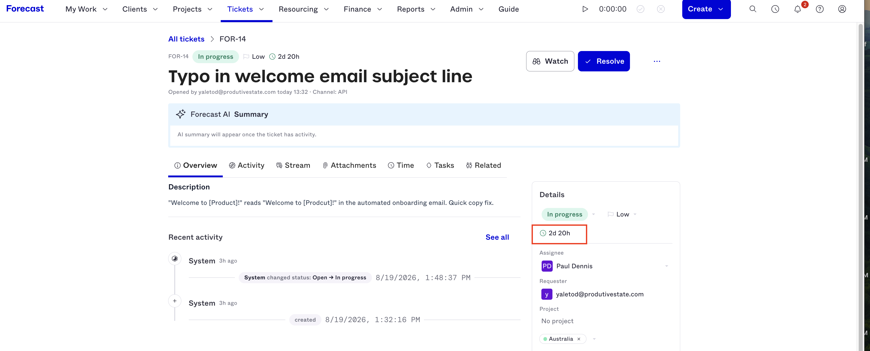Remove the Australia tag
This screenshot has width=870, height=351.
[x=579, y=339]
